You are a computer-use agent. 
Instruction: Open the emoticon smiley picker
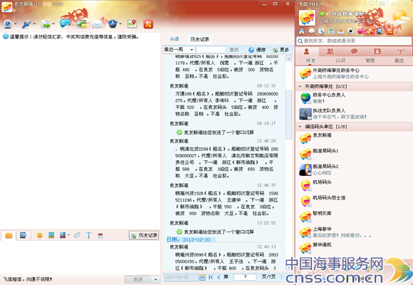coord(40,235)
